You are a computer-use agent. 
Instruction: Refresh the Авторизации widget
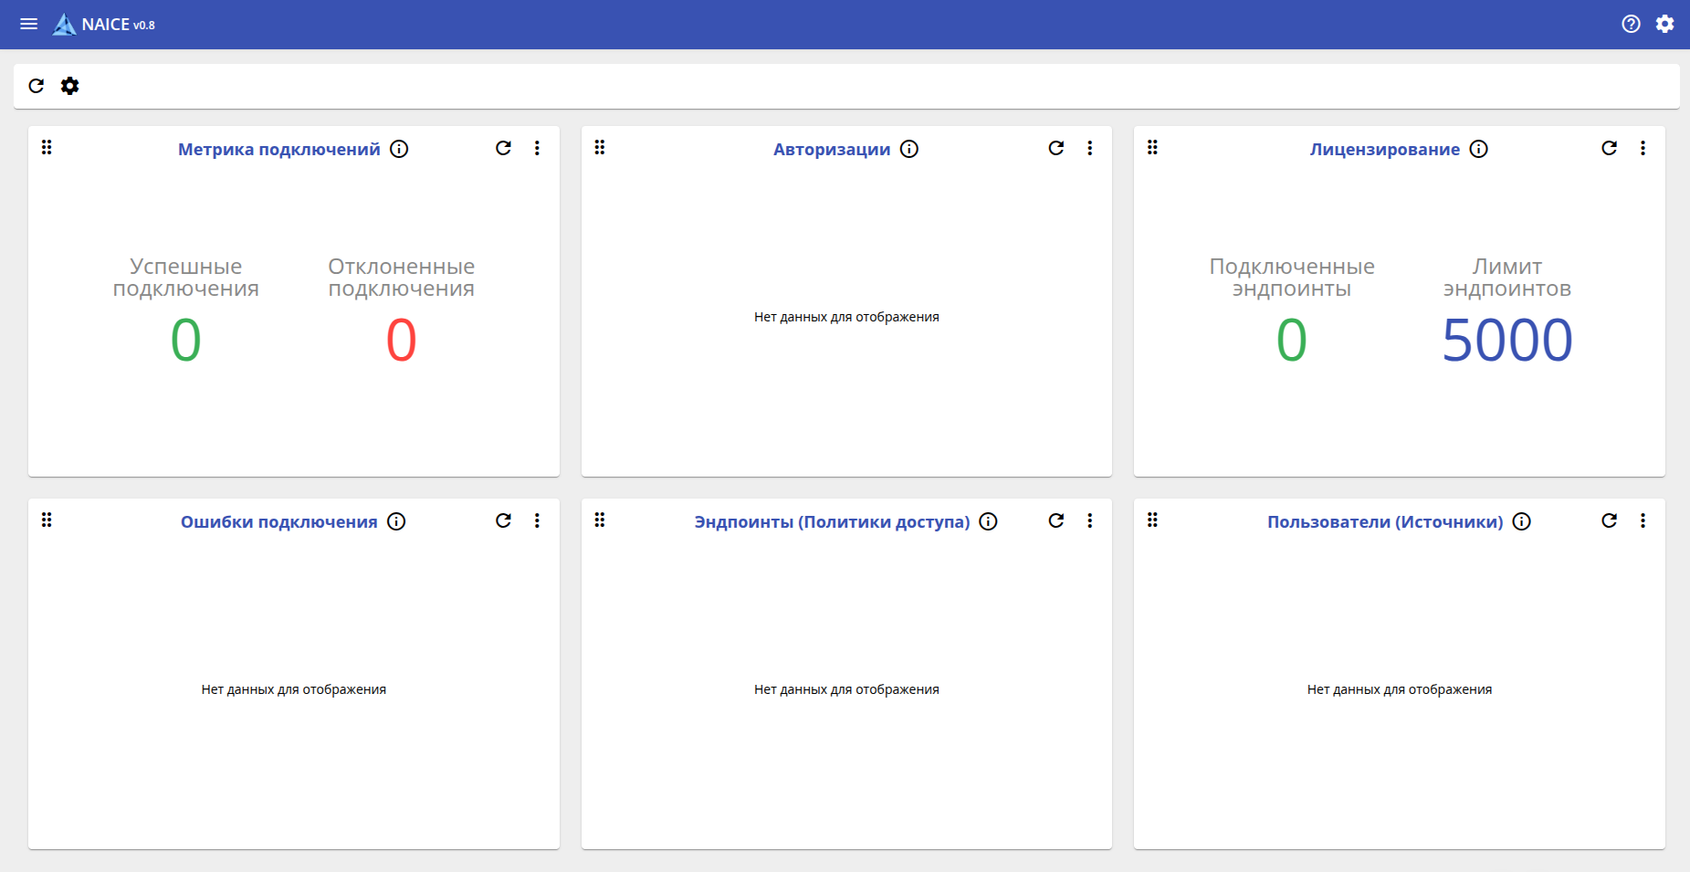pos(1056,148)
